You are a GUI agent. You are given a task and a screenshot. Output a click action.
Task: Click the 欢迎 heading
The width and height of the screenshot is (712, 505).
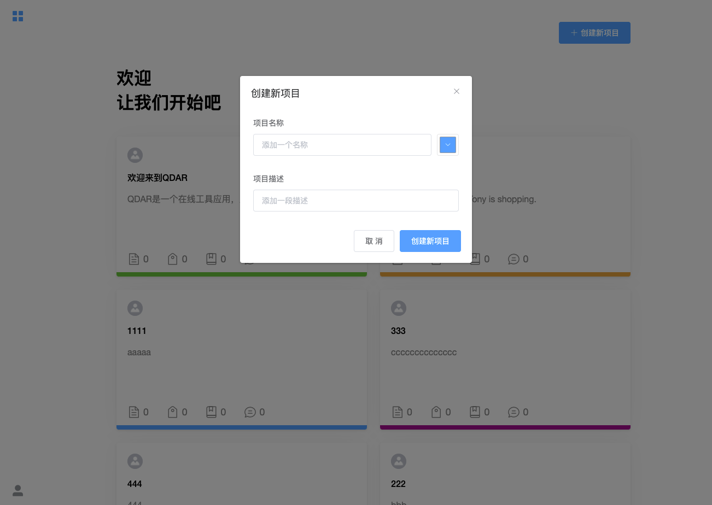point(134,78)
